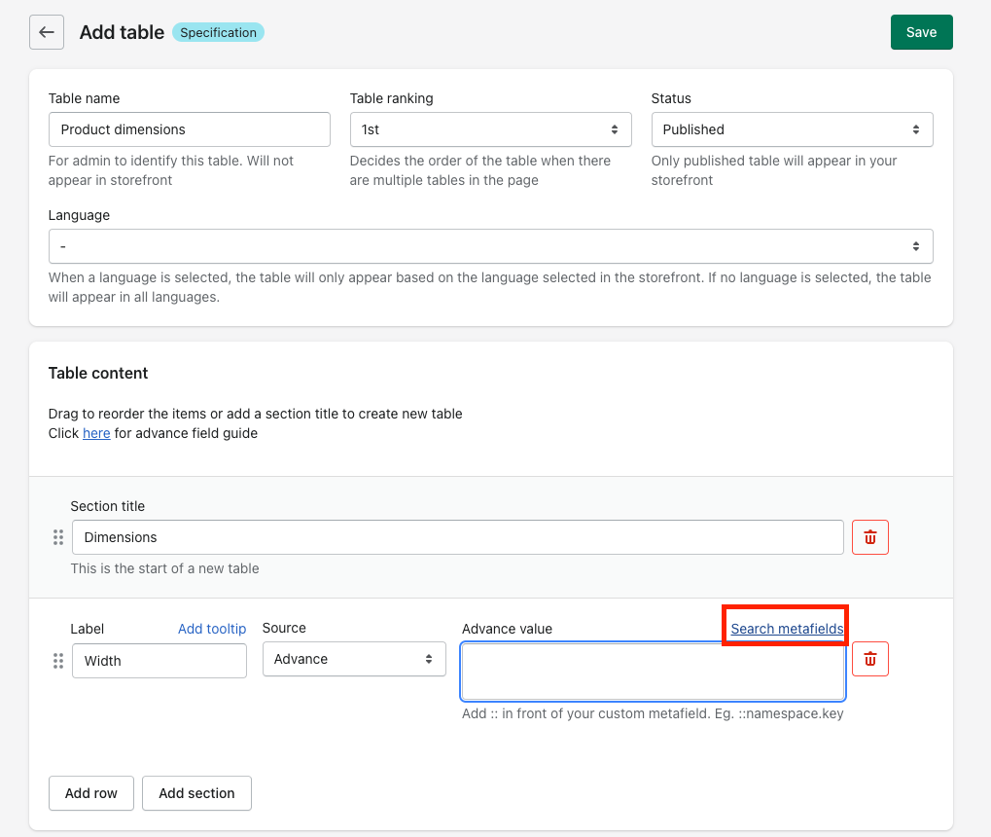Expand the Language dropdown
The image size is (991, 837).
tap(490, 246)
